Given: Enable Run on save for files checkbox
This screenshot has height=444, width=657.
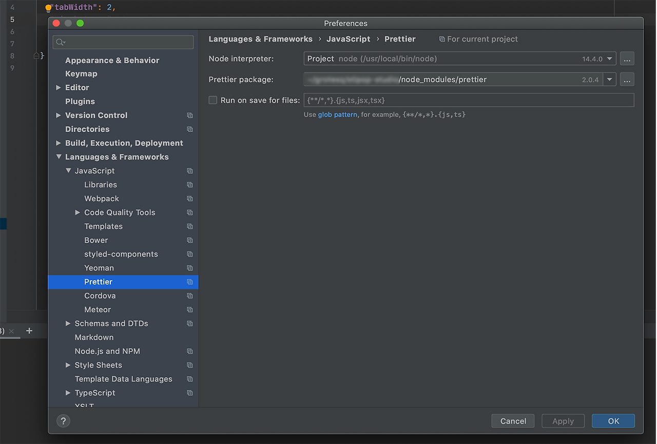Looking at the screenshot, I should [x=213, y=100].
